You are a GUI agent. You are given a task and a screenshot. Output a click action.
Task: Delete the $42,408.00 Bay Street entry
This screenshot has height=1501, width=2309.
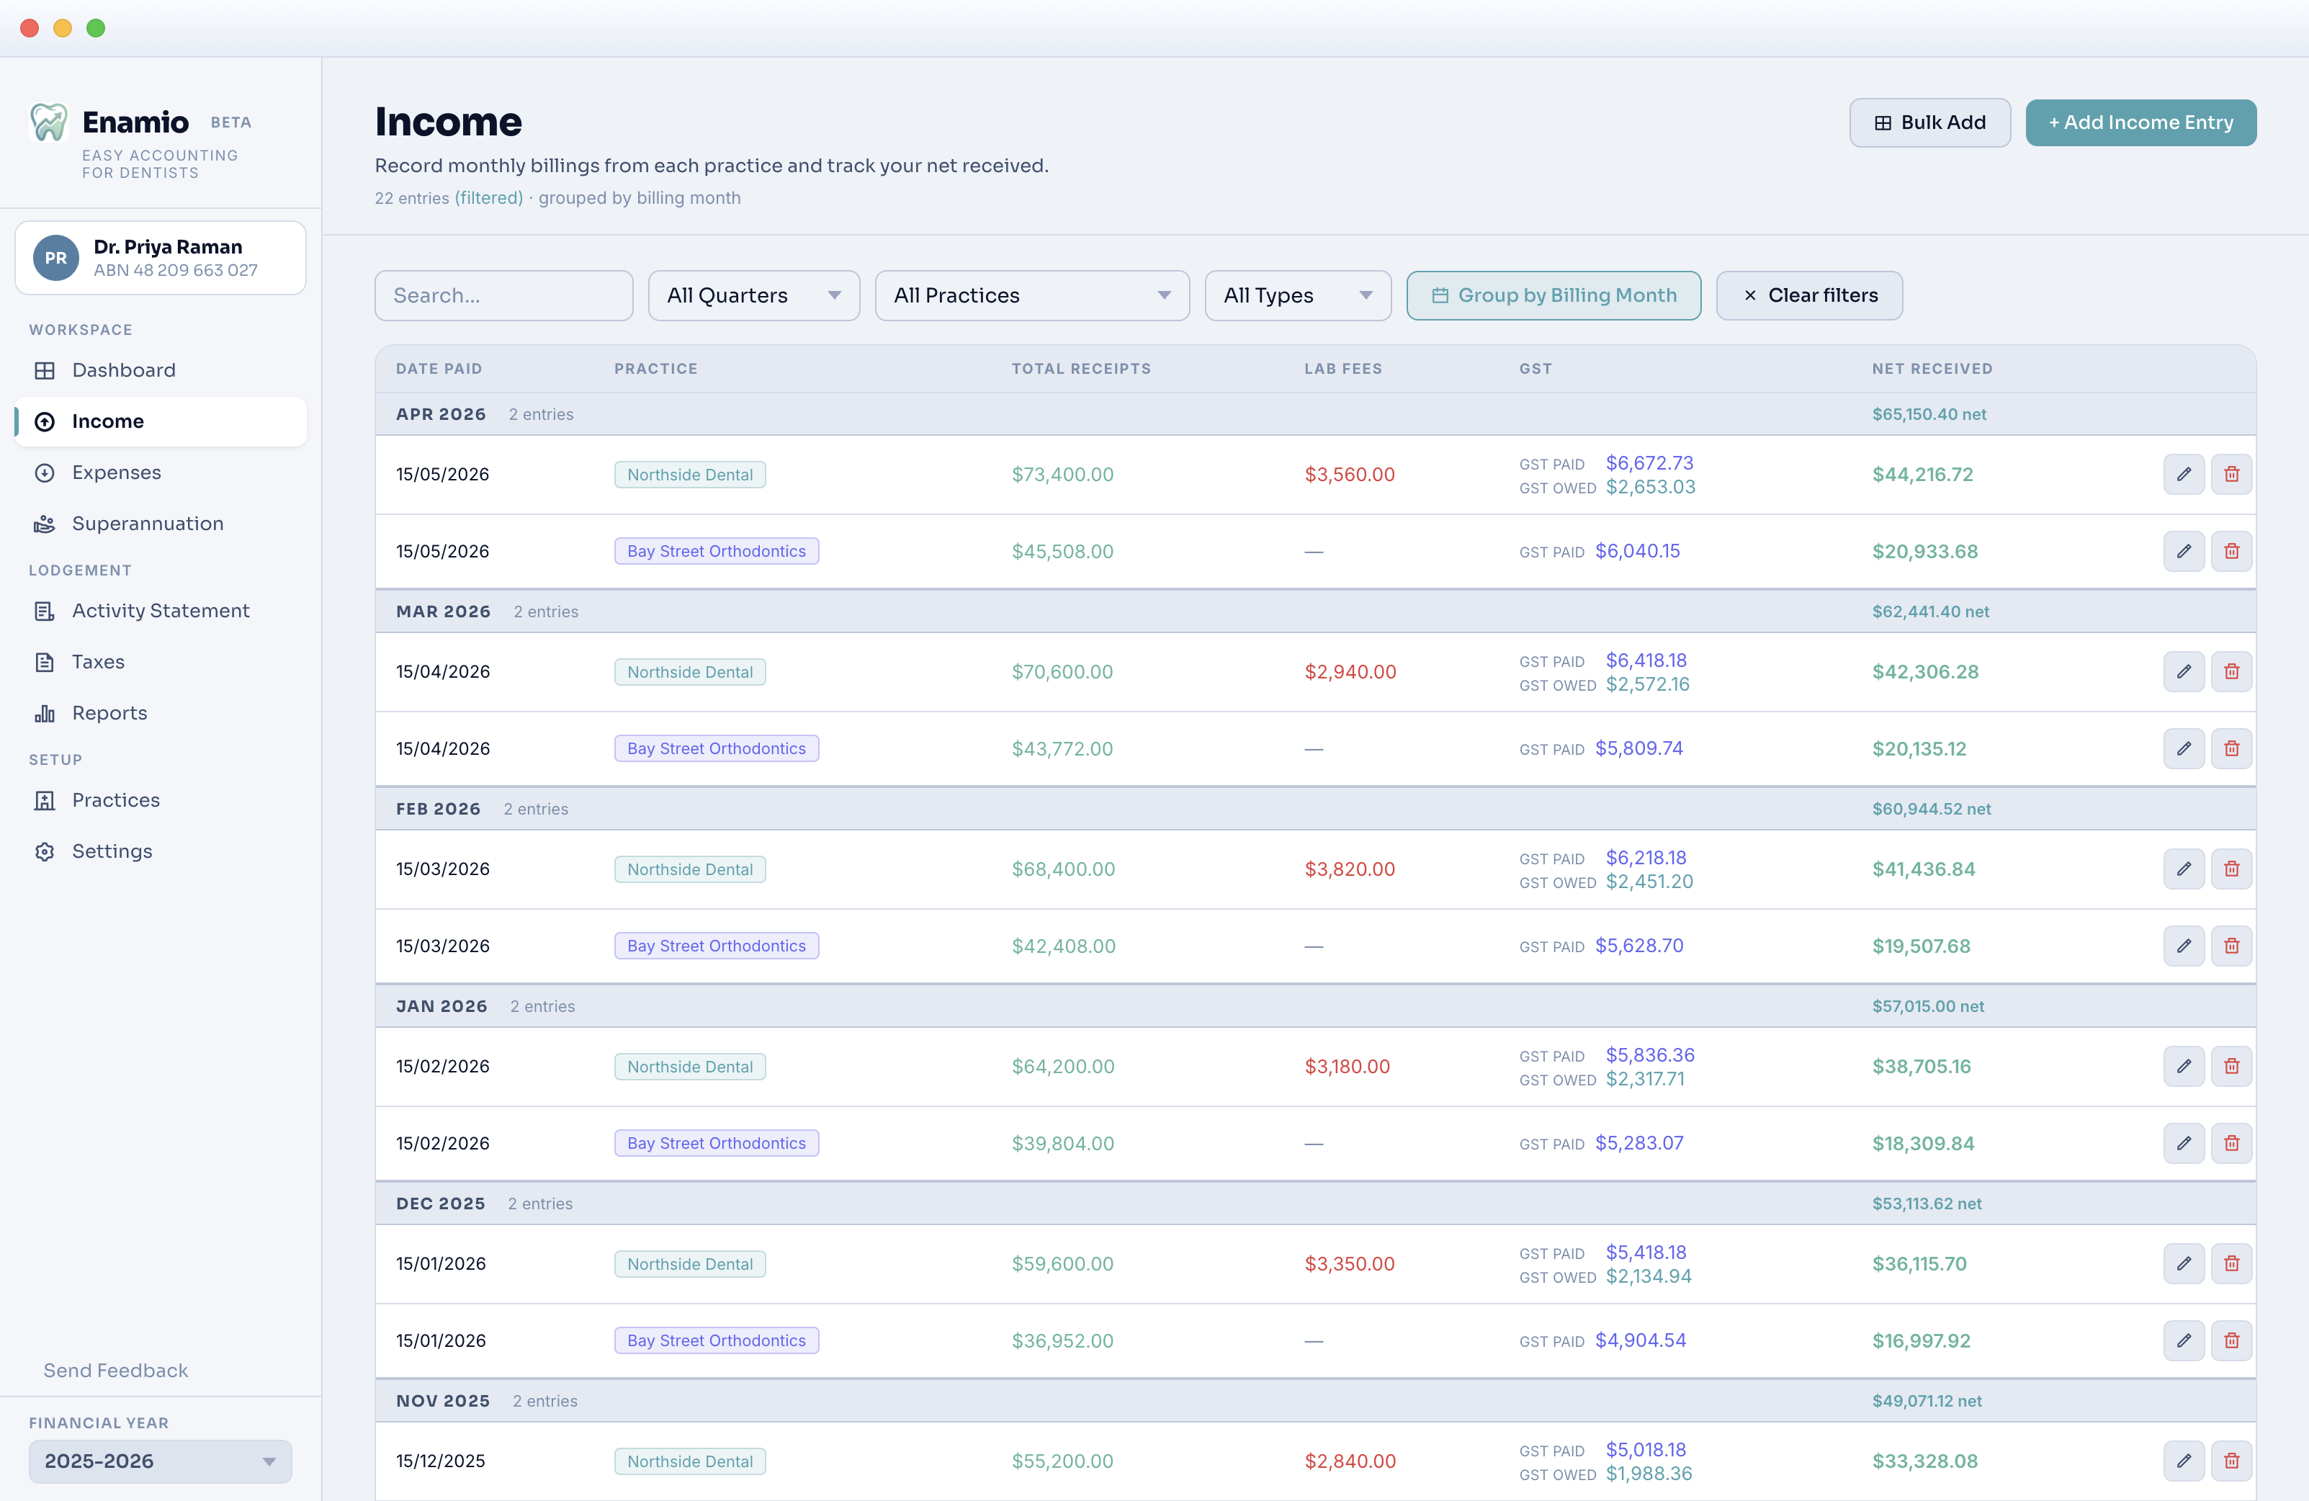point(2231,946)
